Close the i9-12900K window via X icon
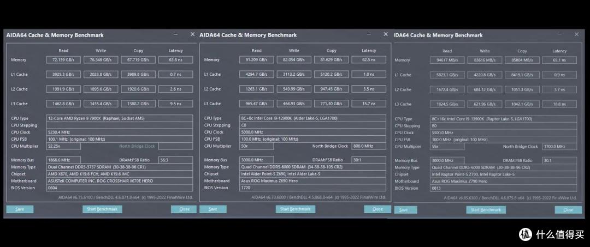590x247 pixels. pyautogui.click(x=386, y=34)
